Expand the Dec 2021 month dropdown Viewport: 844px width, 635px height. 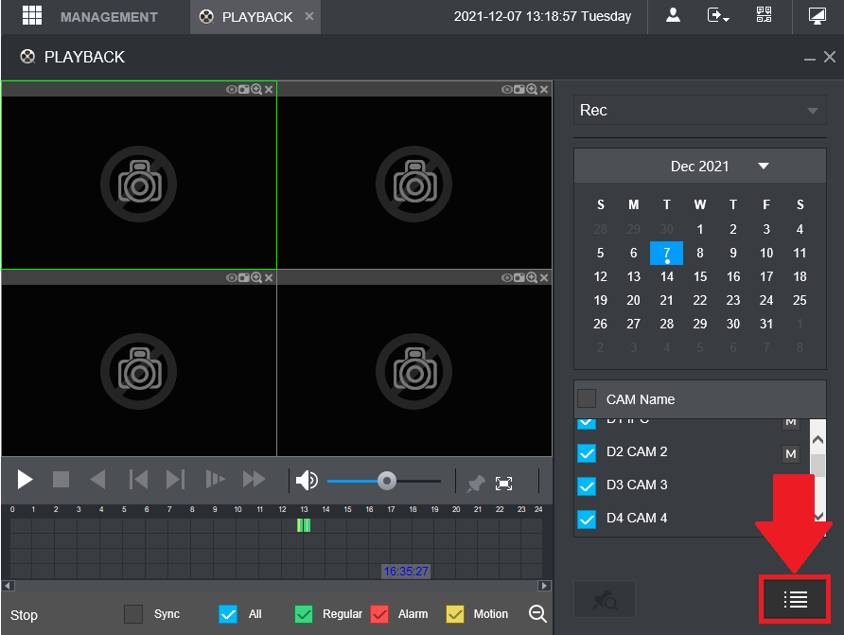coord(764,166)
